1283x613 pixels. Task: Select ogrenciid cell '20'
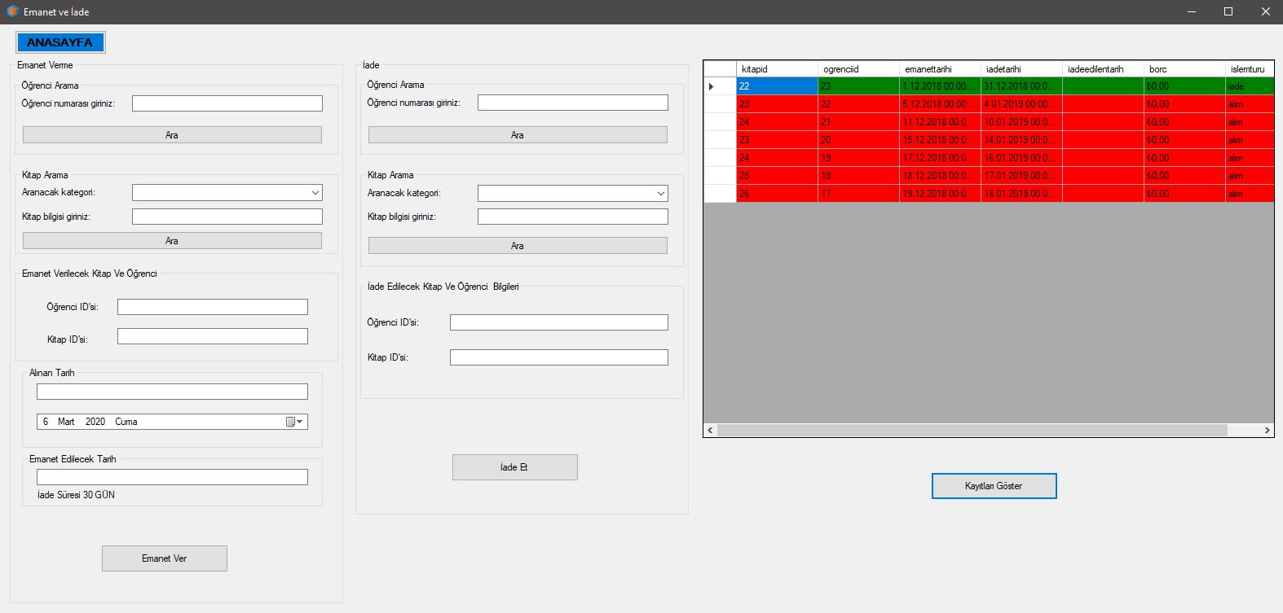858,140
